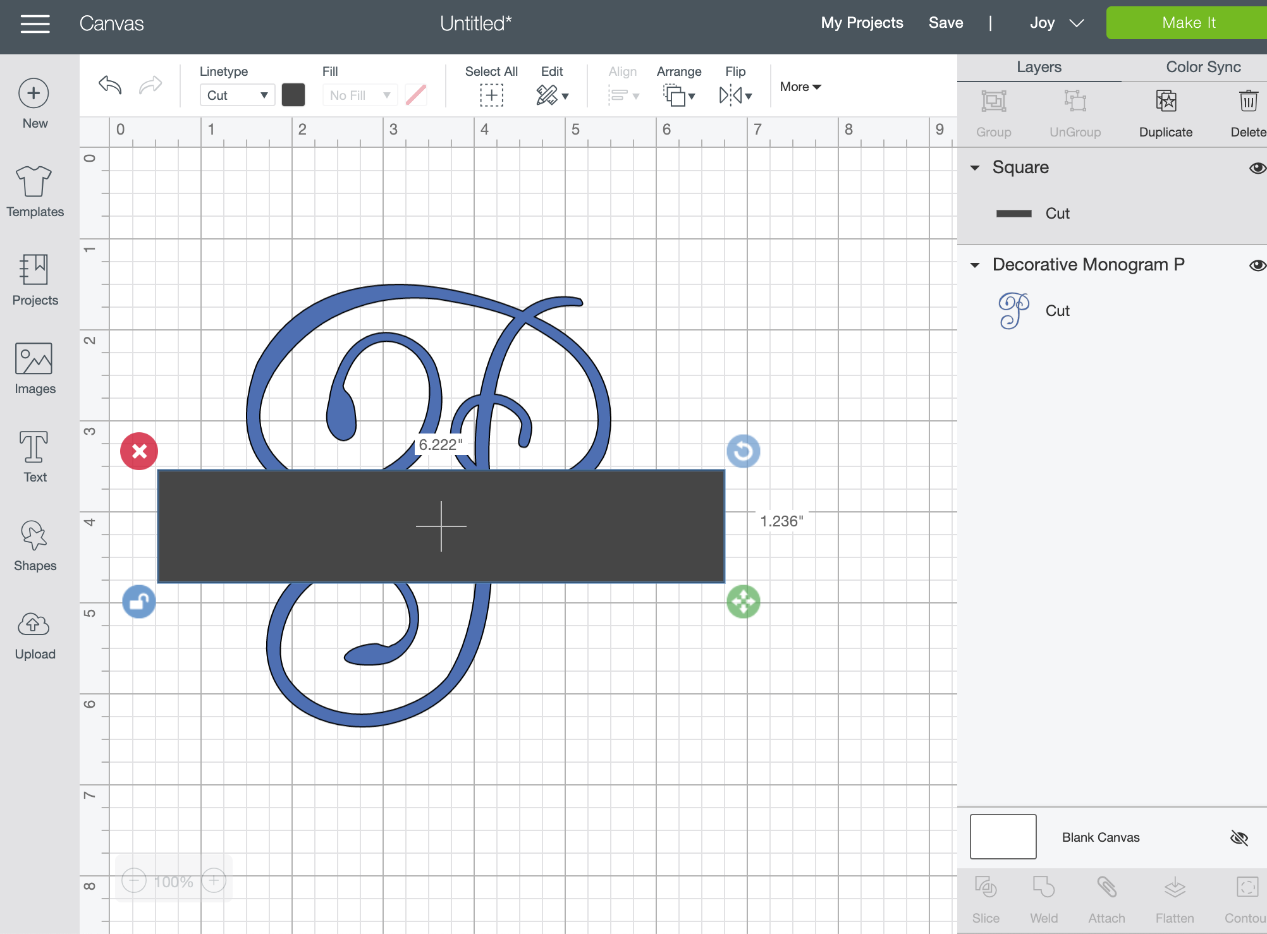This screenshot has height=934, width=1267.
Task: Click the Duplicate layer icon
Action: (x=1165, y=102)
